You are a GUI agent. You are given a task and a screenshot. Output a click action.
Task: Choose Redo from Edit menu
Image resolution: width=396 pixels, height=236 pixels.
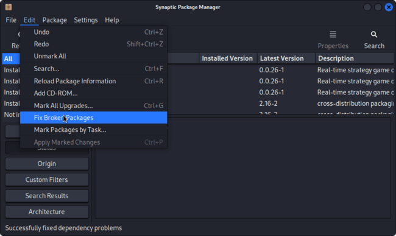pyautogui.click(x=94, y=44)
